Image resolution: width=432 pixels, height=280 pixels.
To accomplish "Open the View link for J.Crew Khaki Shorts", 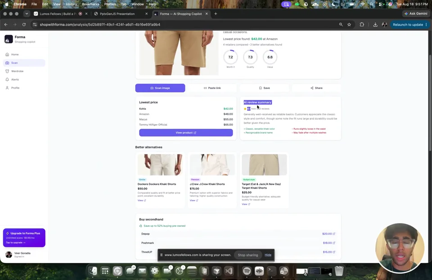I will (x=193, y=200).
